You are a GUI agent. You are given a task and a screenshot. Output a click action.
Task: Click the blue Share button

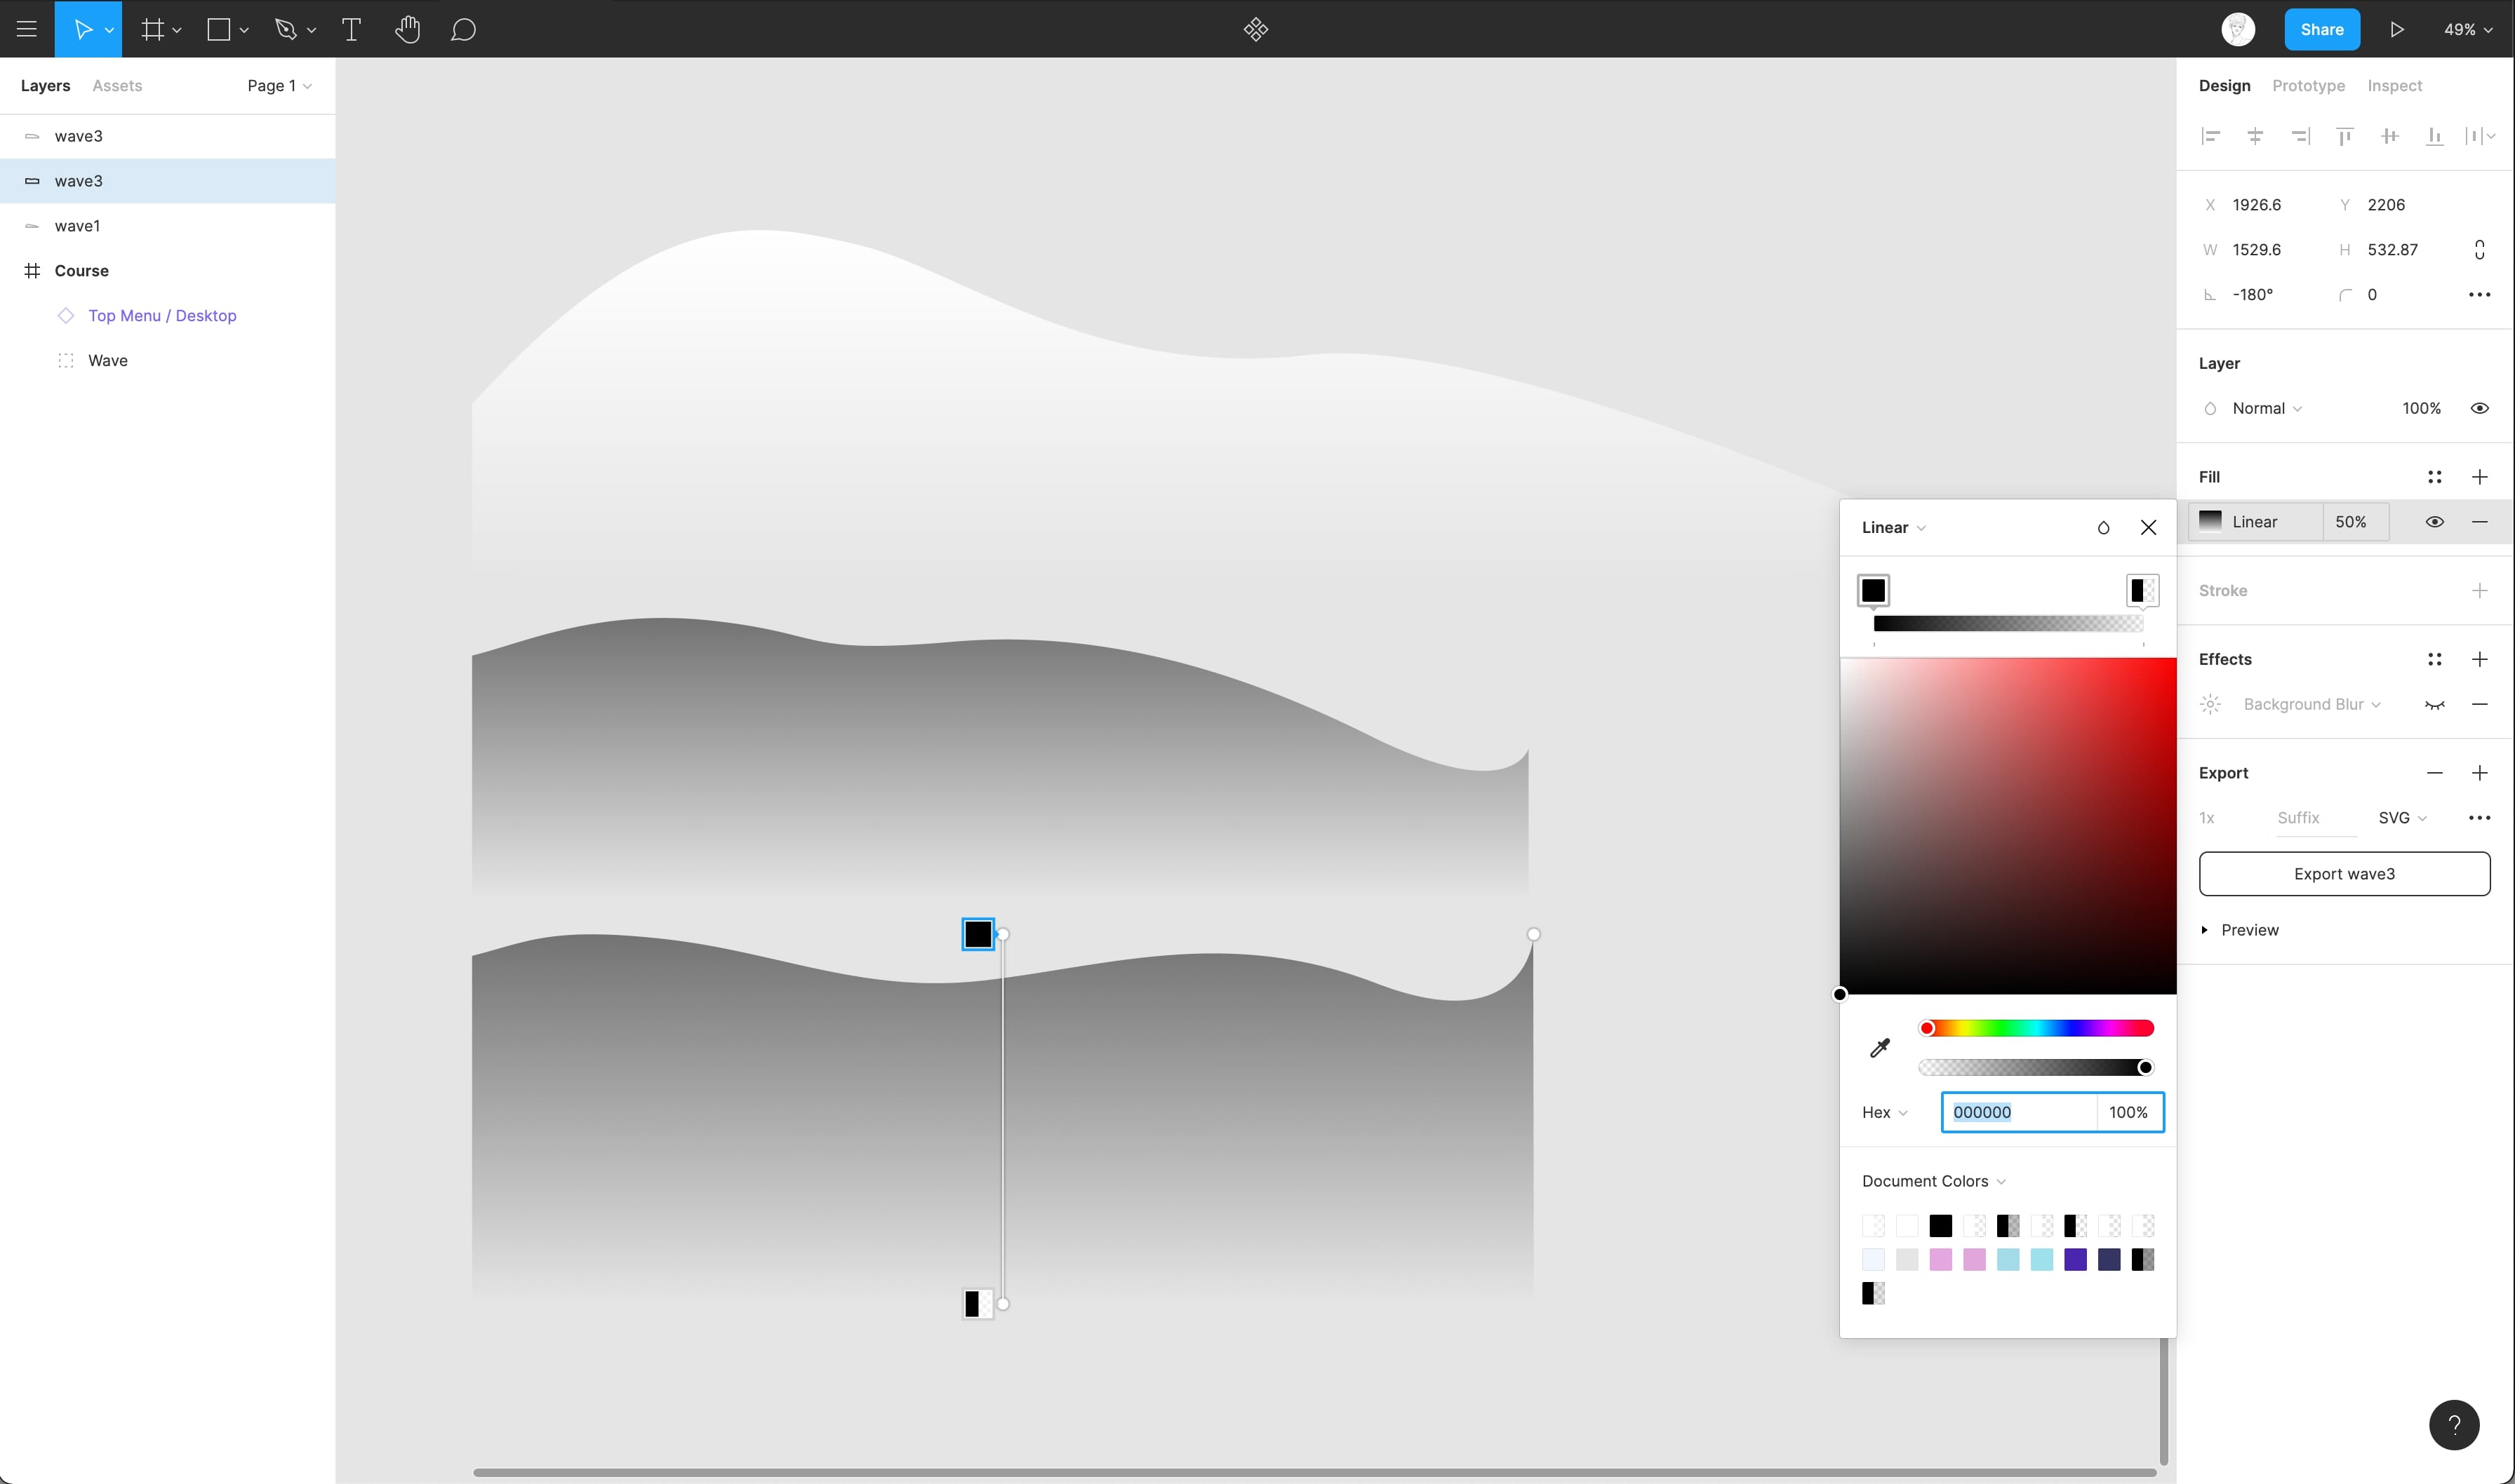pos(2321,29)
